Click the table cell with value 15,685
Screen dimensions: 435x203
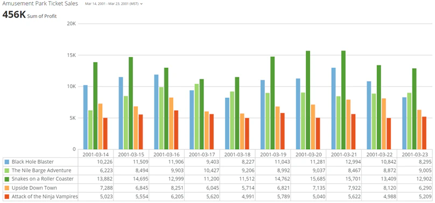[x=308, y=179]
